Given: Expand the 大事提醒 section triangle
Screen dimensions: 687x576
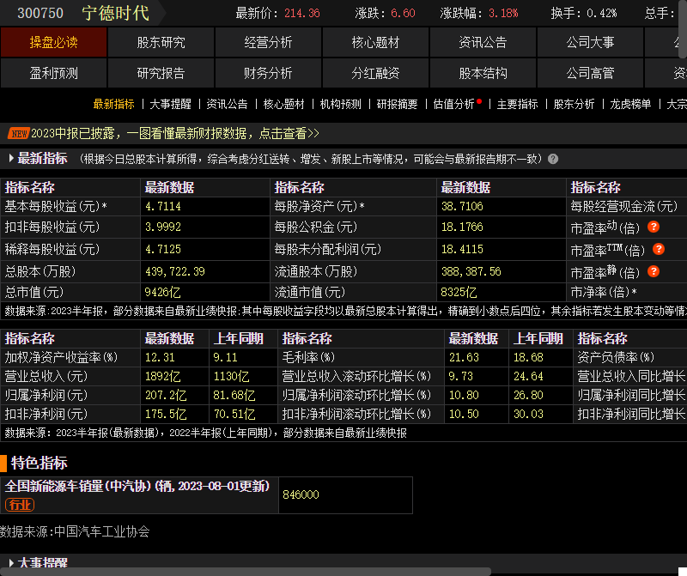Looking at the screenshot, I should coord(11,563).
